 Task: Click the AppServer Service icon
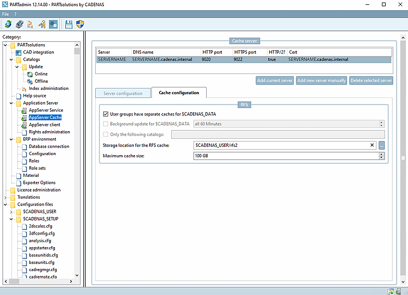point(24,110)
